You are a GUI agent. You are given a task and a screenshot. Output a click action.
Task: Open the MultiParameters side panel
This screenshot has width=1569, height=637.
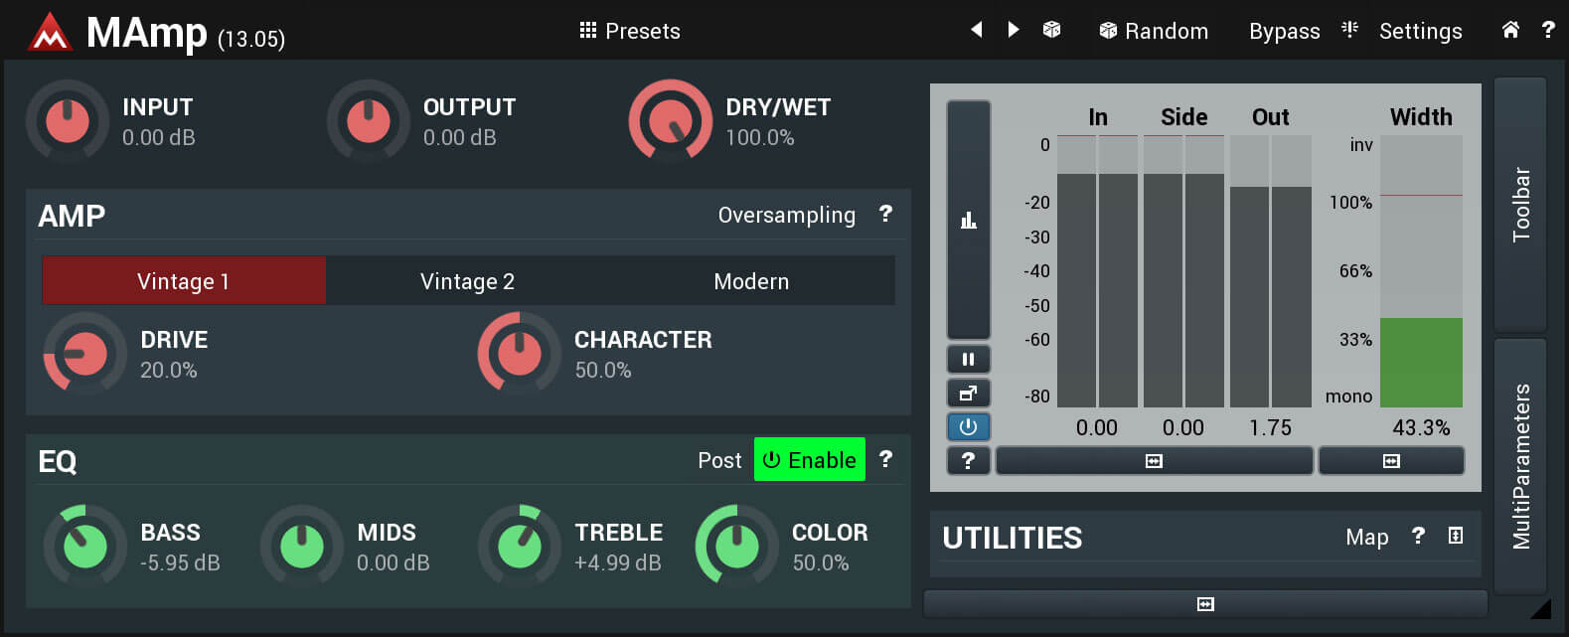pyautogui.click(x=1520, y=466)
